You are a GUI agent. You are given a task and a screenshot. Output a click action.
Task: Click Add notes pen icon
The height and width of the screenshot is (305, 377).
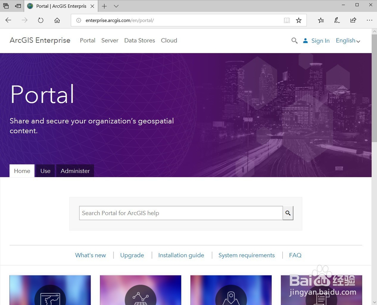click(x=337, y=20)
